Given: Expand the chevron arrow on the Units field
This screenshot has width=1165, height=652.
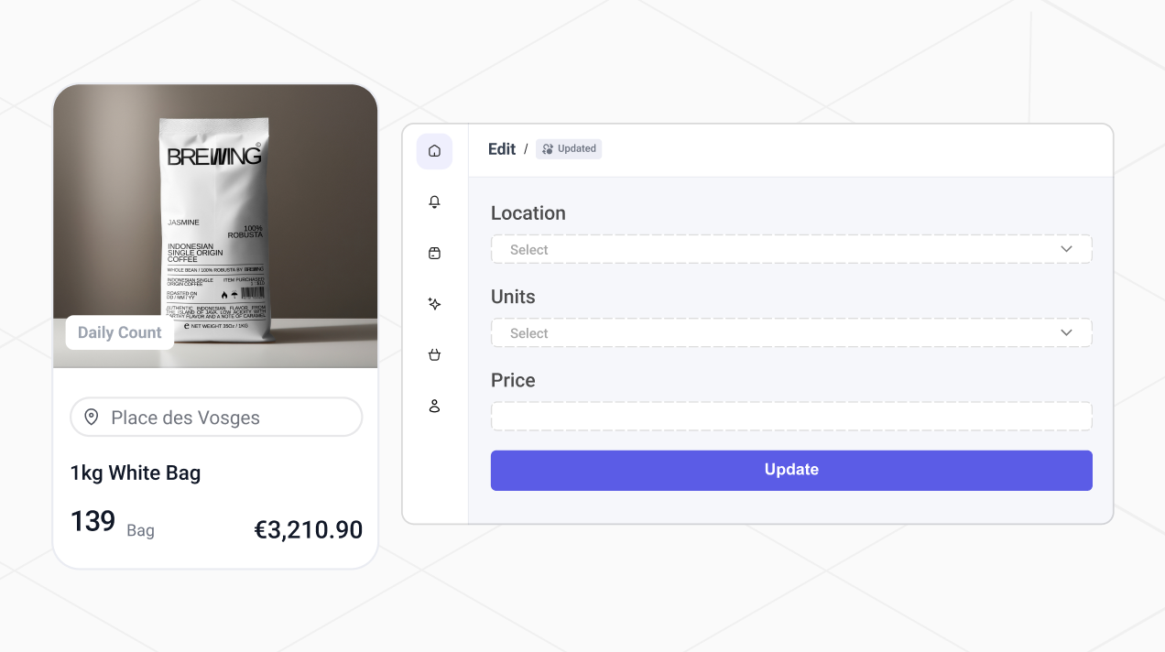Looking at the screenshot, I should [x=1066, y=332].
